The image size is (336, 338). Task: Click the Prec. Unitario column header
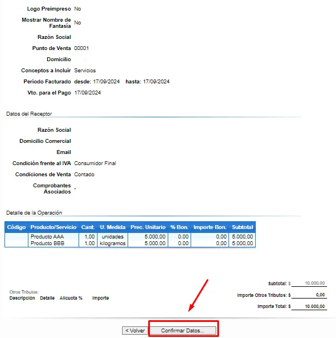[x=148, y=227]
